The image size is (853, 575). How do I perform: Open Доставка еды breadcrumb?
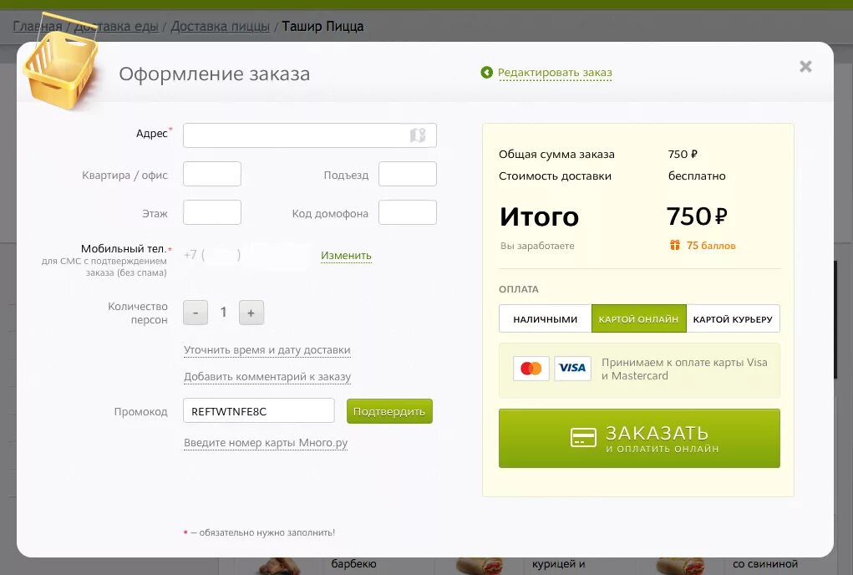pyautogui.click(x=116, y=26)
